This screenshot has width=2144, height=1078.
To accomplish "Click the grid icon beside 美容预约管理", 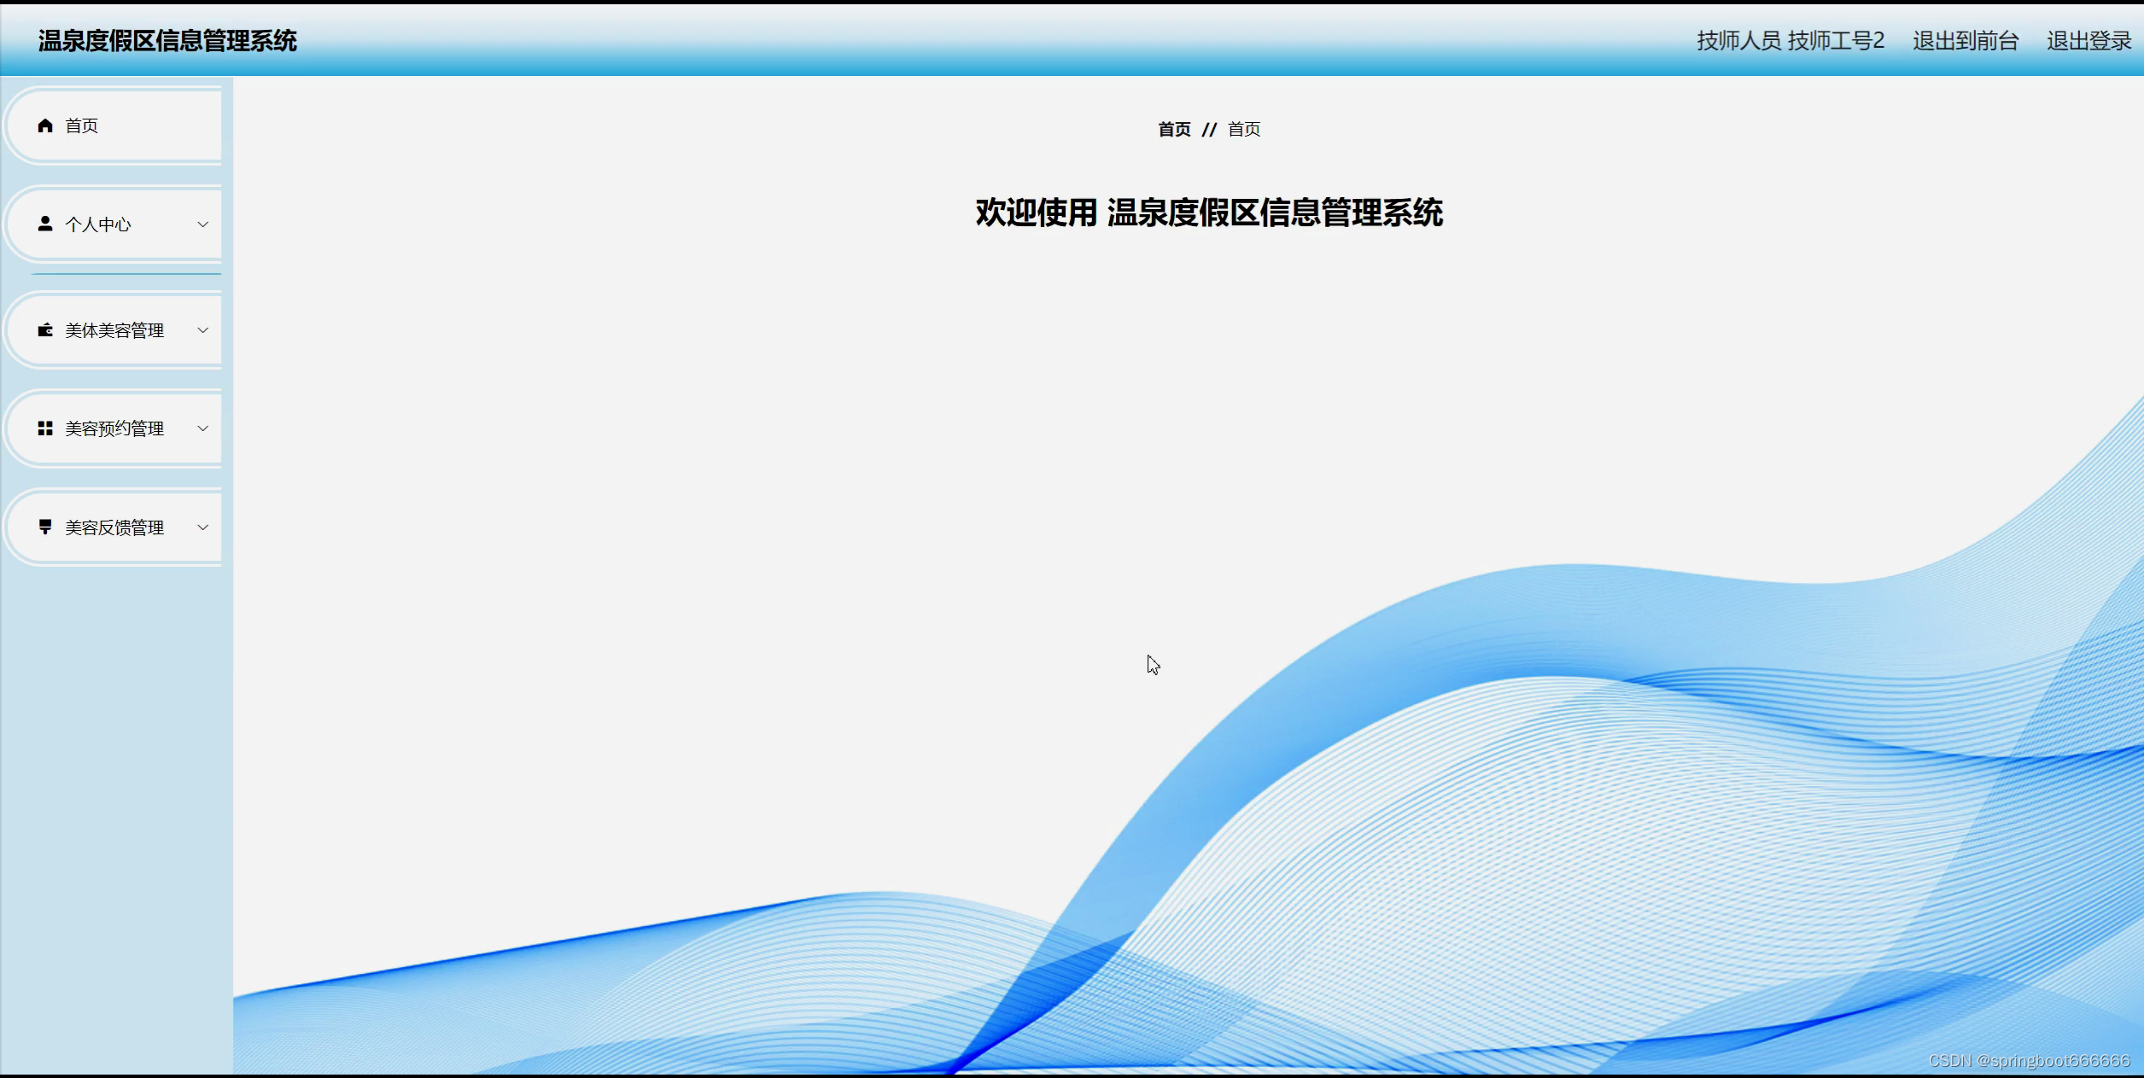I will click(x=45, y=428).
